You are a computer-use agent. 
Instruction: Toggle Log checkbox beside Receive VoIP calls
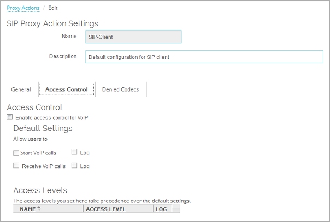74,165
